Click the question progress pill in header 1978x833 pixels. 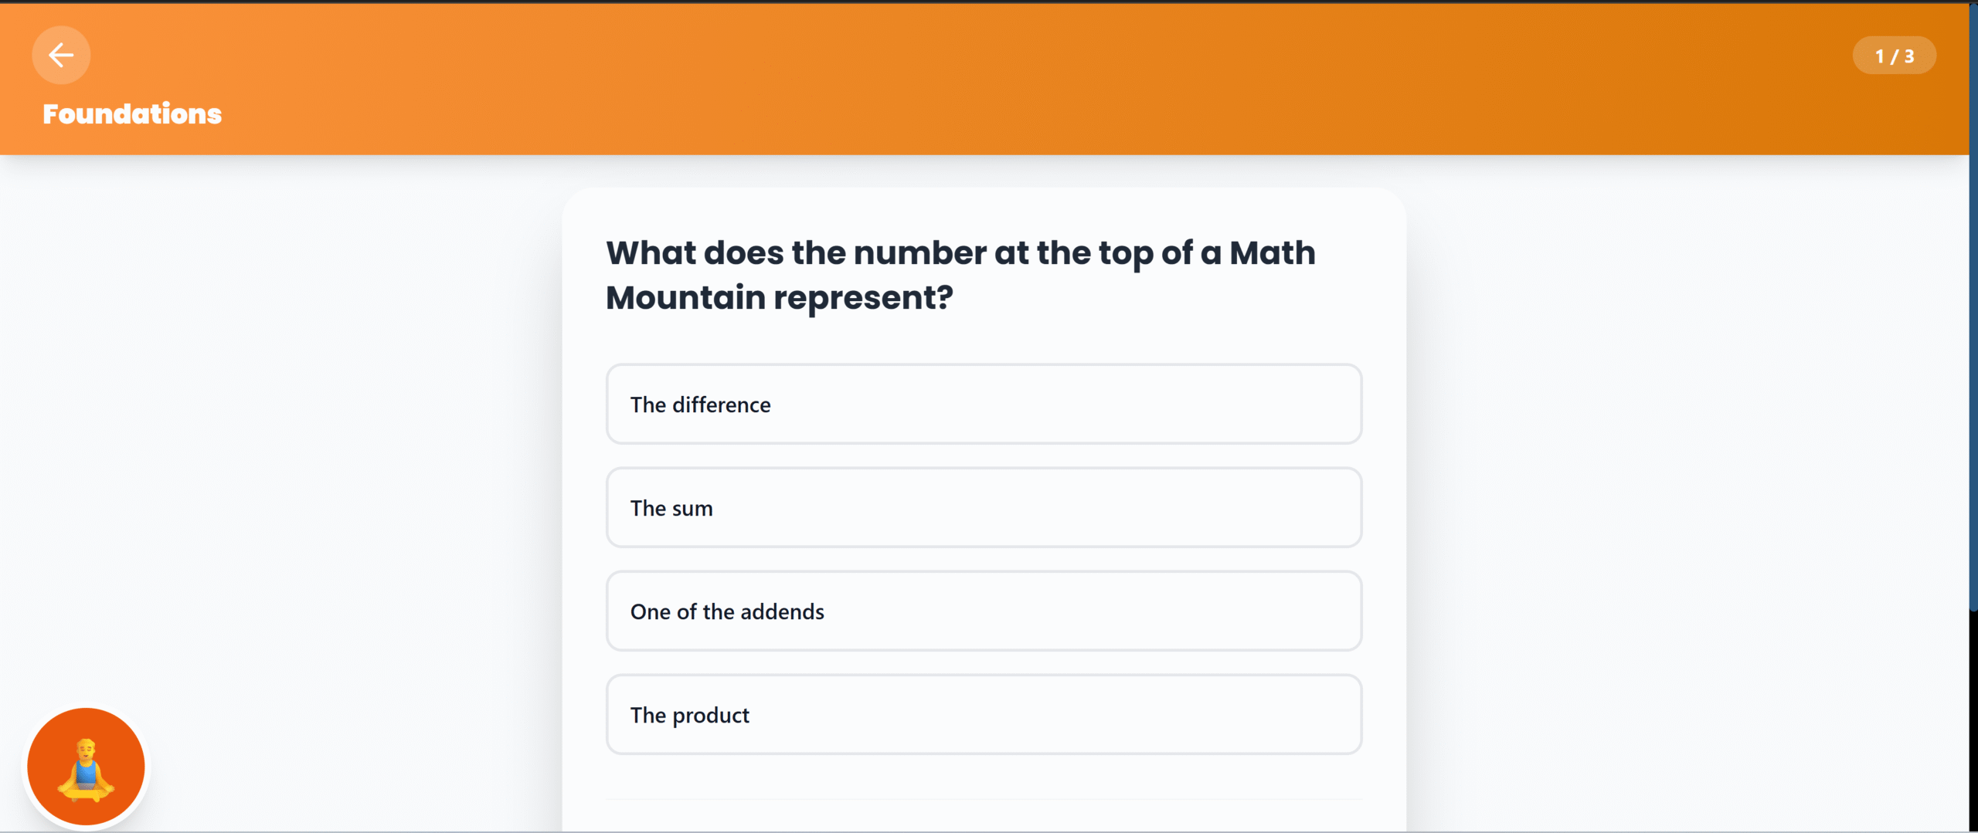tap(1894, 56)
